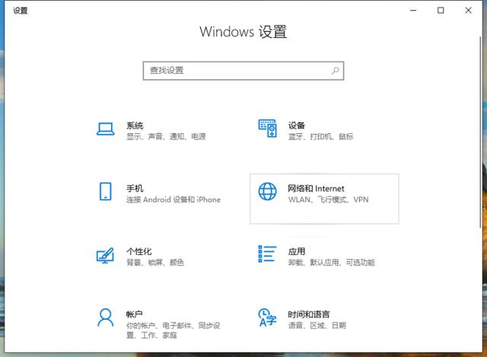Click the 时间和语言 clock icon
The height and width of the screenshot is (357, 487).
point(267,317)
